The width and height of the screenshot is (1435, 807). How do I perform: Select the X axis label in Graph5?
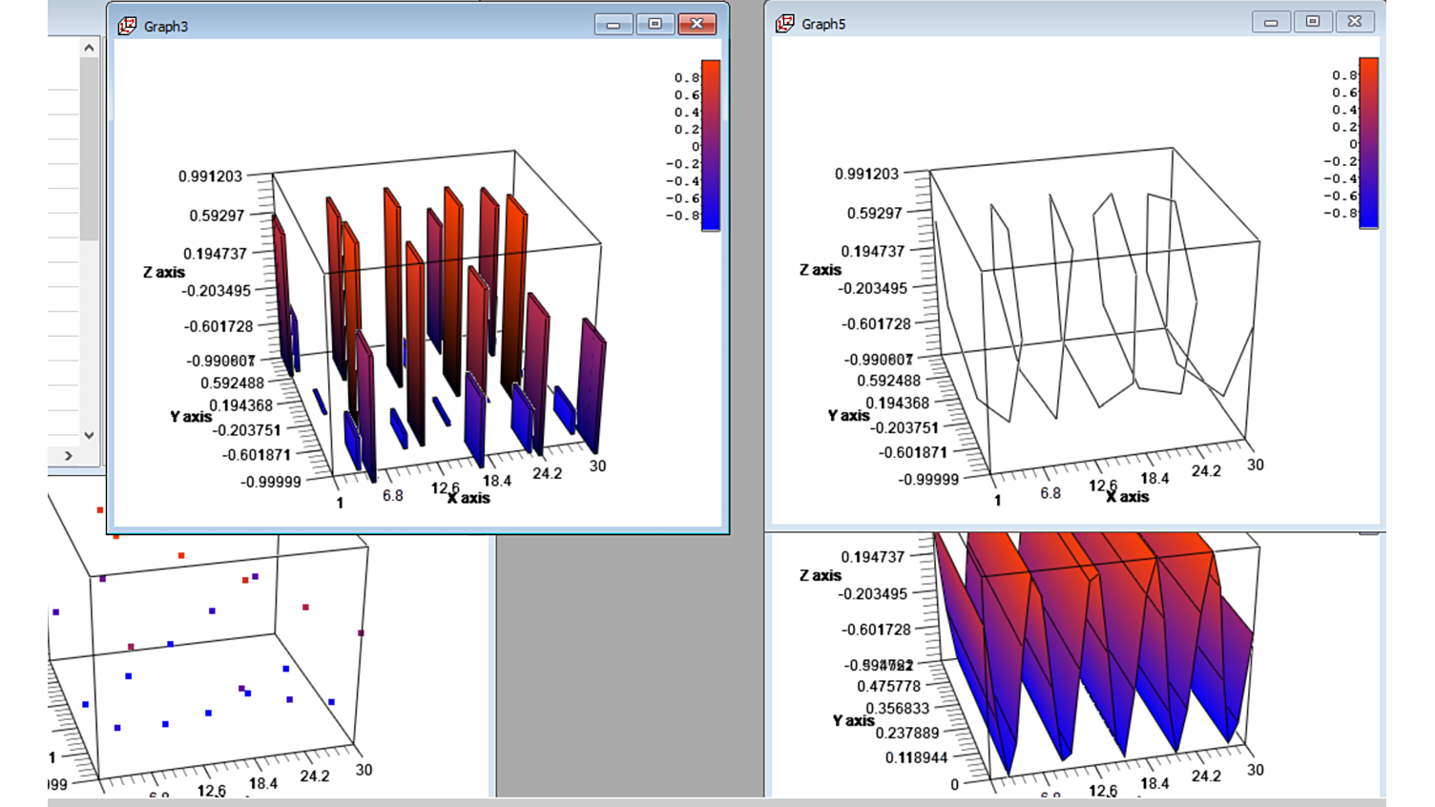[x=1128, y=497]
